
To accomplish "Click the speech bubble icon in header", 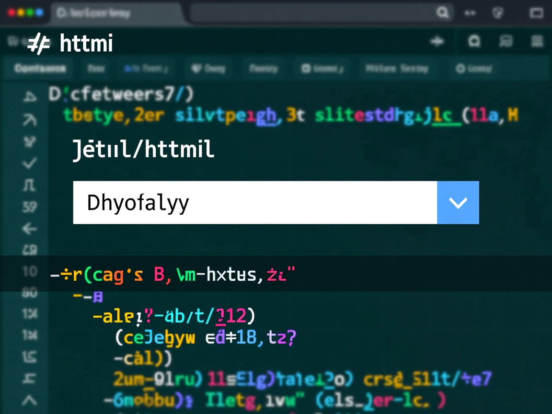I will click(x=506, y=42).
